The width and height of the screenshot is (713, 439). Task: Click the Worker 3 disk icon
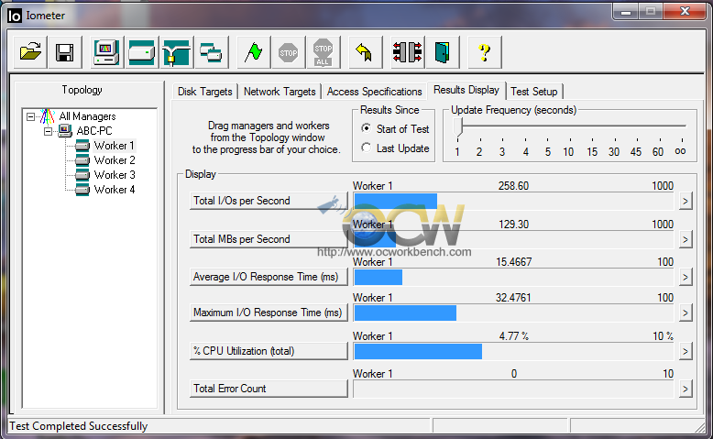point(82,175)
